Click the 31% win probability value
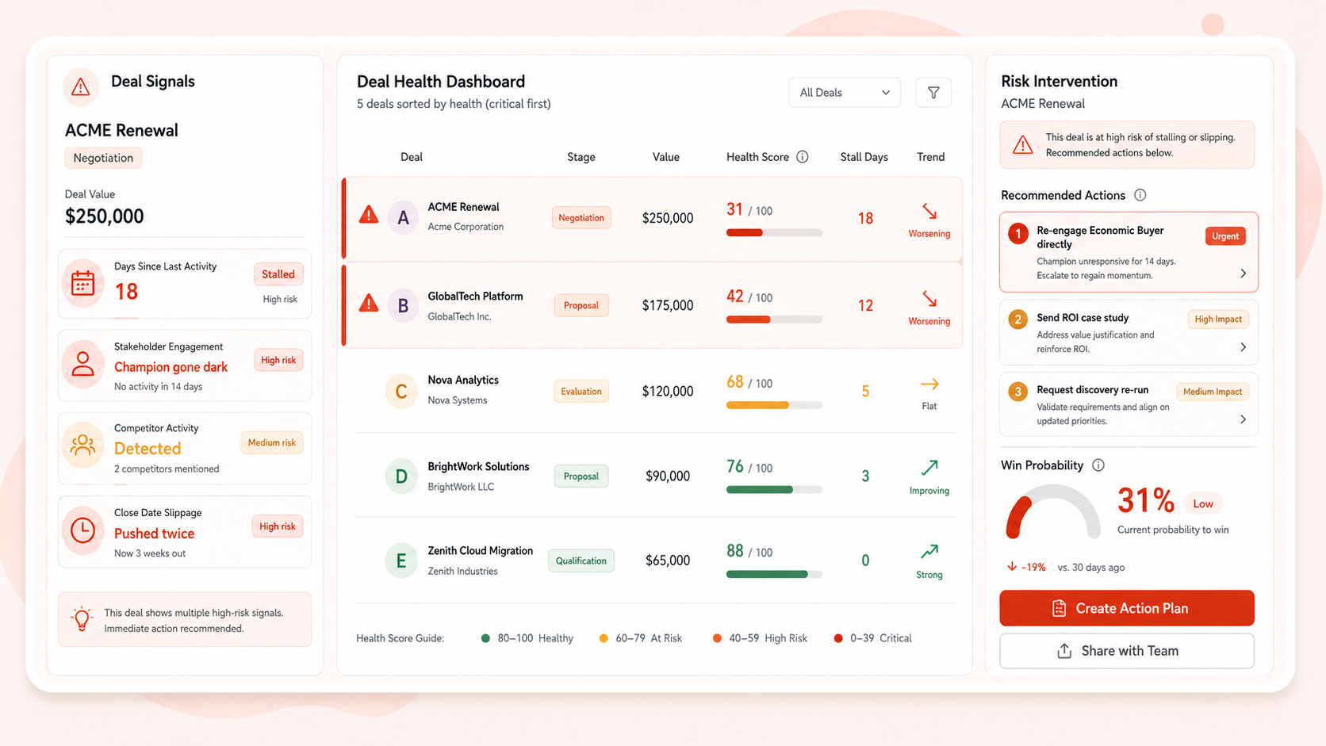The height and width of the screenshot is (746, 1326). click(1146, 501)
